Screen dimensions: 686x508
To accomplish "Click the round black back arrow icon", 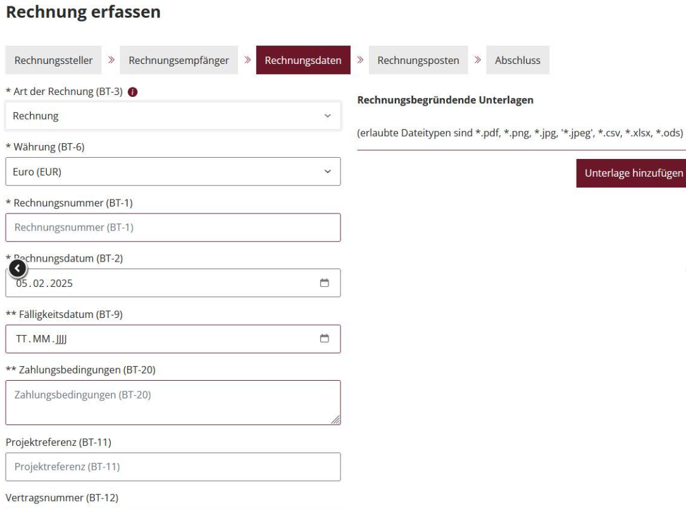I will click(18, 269).
